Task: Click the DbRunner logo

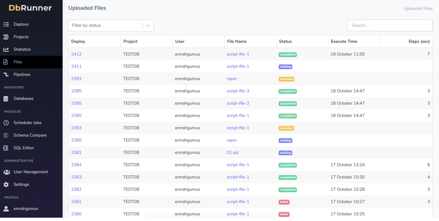Action: pos(30,8)
